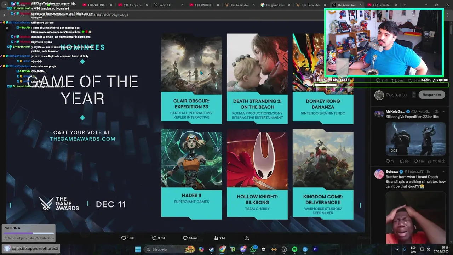Screen dimensions: 453x255
Task: Open WhatsApp from the taskbar
Action: click(253, 249)
